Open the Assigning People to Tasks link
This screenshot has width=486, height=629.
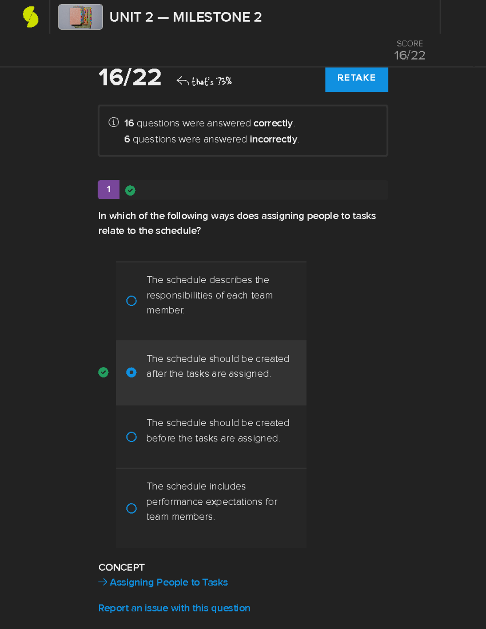[168, 582]
